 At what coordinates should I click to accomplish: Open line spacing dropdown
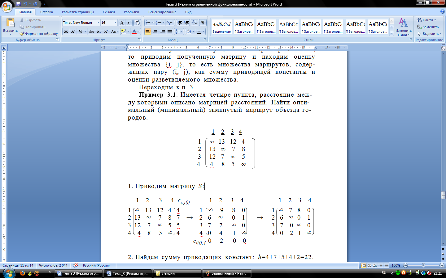179,32
